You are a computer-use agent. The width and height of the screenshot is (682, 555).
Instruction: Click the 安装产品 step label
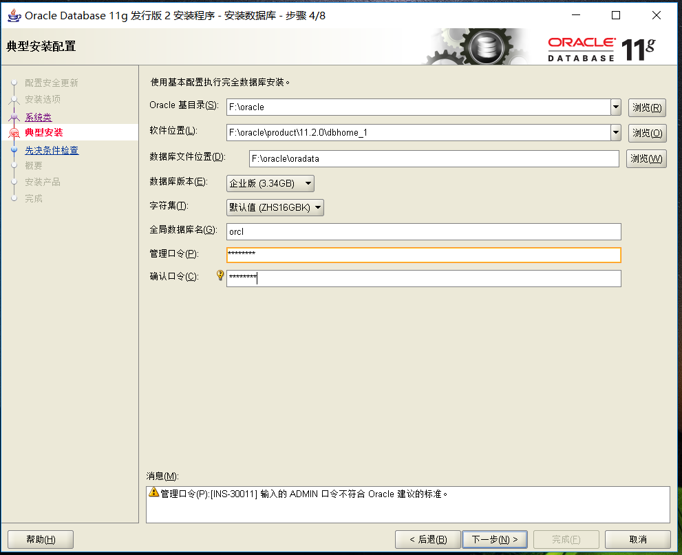43,182
